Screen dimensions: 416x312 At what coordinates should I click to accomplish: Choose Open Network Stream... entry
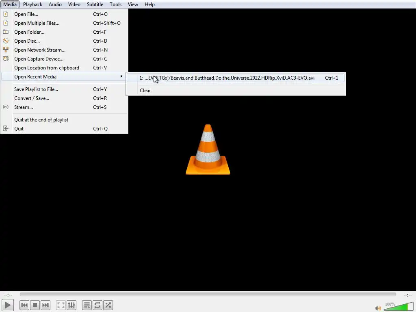(x=65, y=50)
